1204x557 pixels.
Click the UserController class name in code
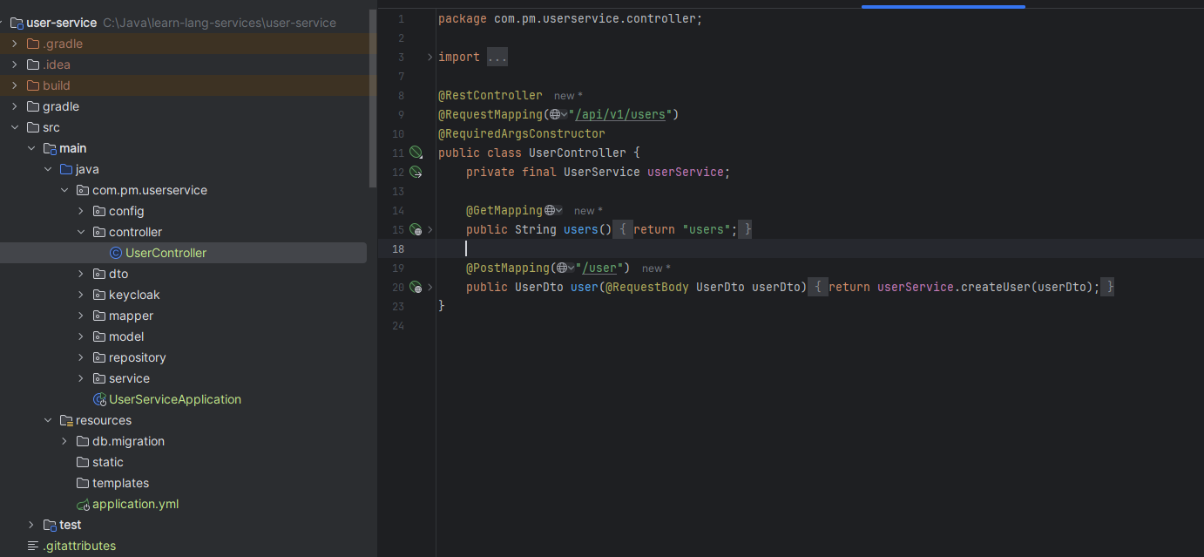(578, 153)
